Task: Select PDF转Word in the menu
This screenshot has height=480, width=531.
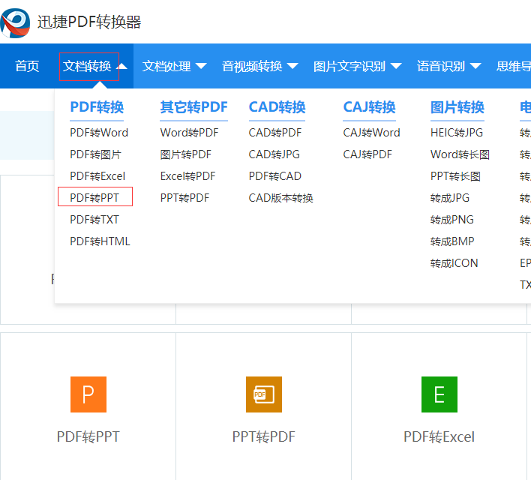Action: [99, 133]
